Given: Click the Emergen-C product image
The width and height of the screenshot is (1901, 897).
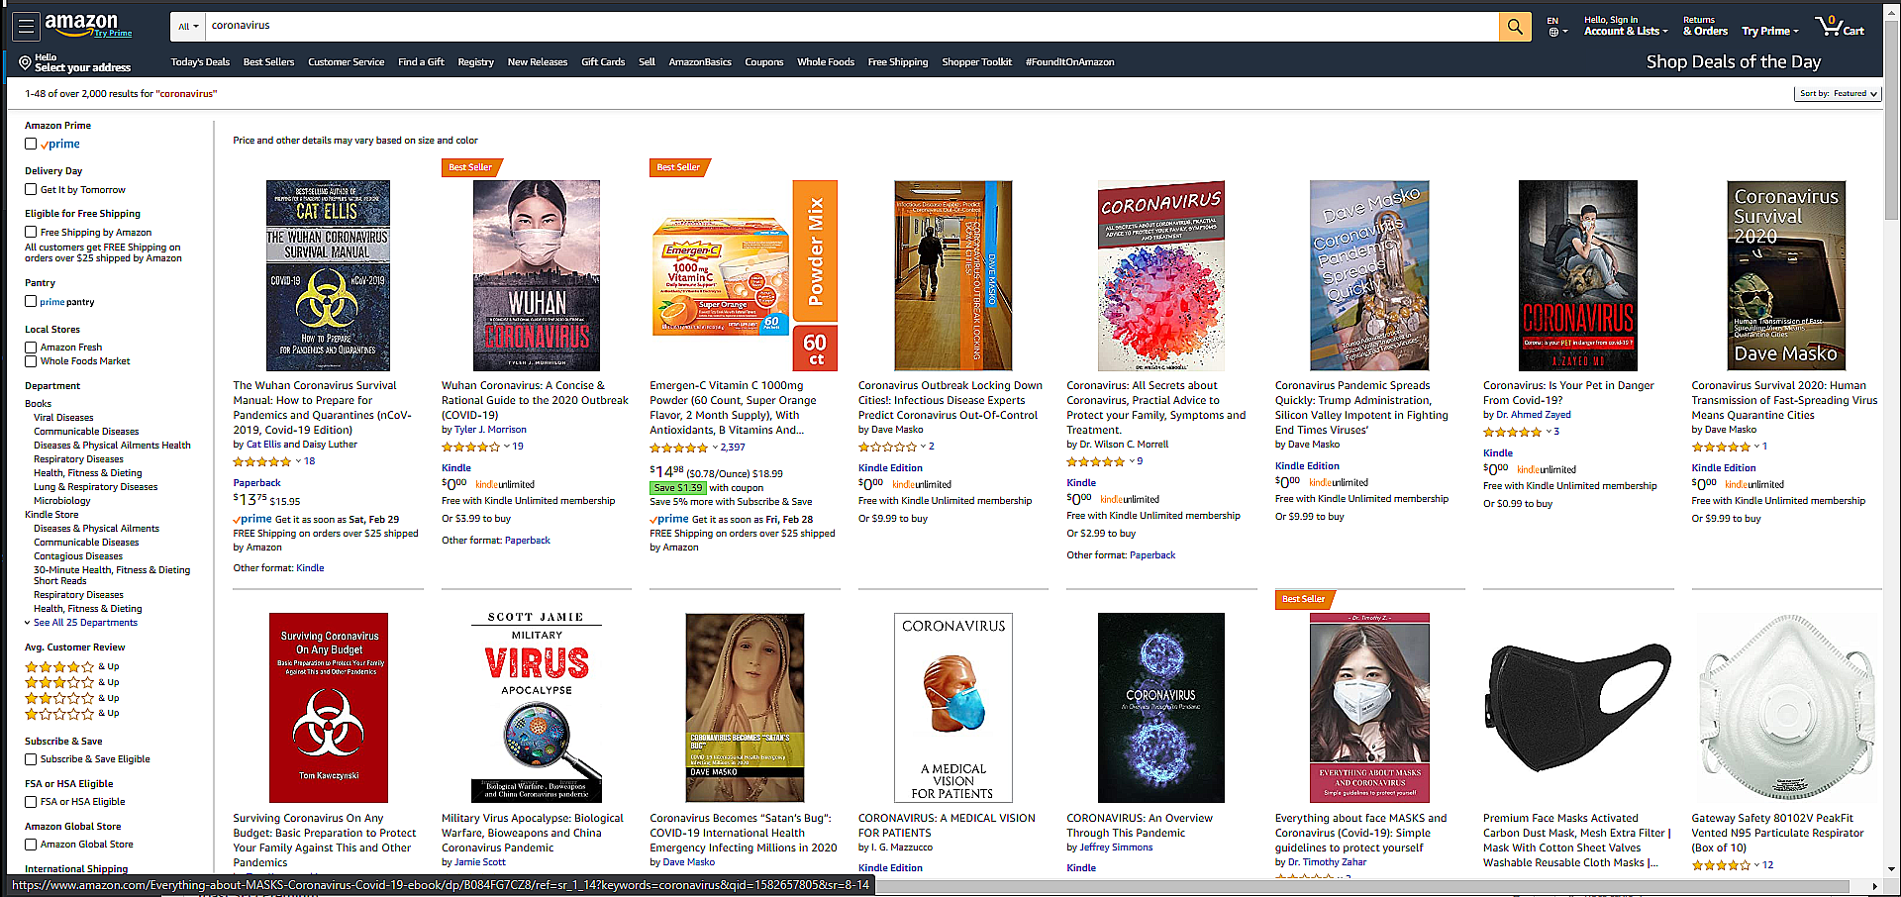Looking at the screenshot, I should [744, 275].
